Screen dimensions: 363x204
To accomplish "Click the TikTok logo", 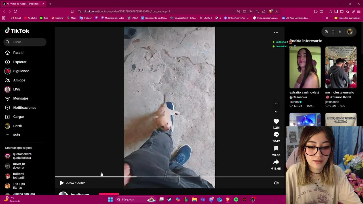I will [17, 31].
